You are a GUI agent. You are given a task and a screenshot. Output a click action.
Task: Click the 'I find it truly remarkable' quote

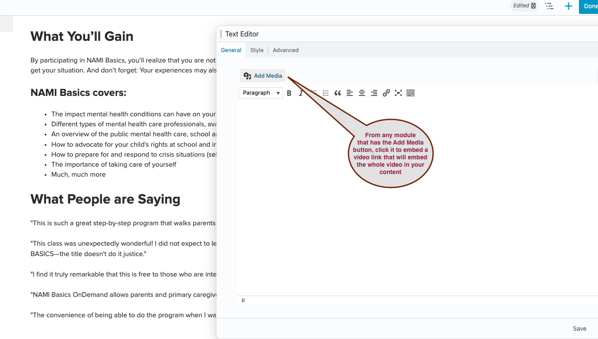123,274
